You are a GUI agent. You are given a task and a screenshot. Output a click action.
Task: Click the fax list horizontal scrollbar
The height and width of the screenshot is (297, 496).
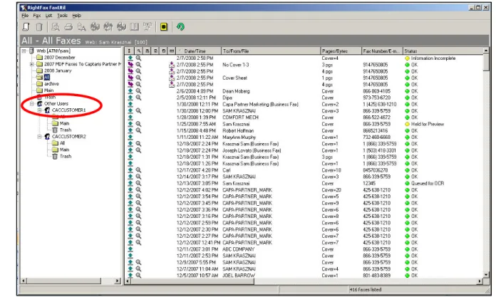pos(304,281)
